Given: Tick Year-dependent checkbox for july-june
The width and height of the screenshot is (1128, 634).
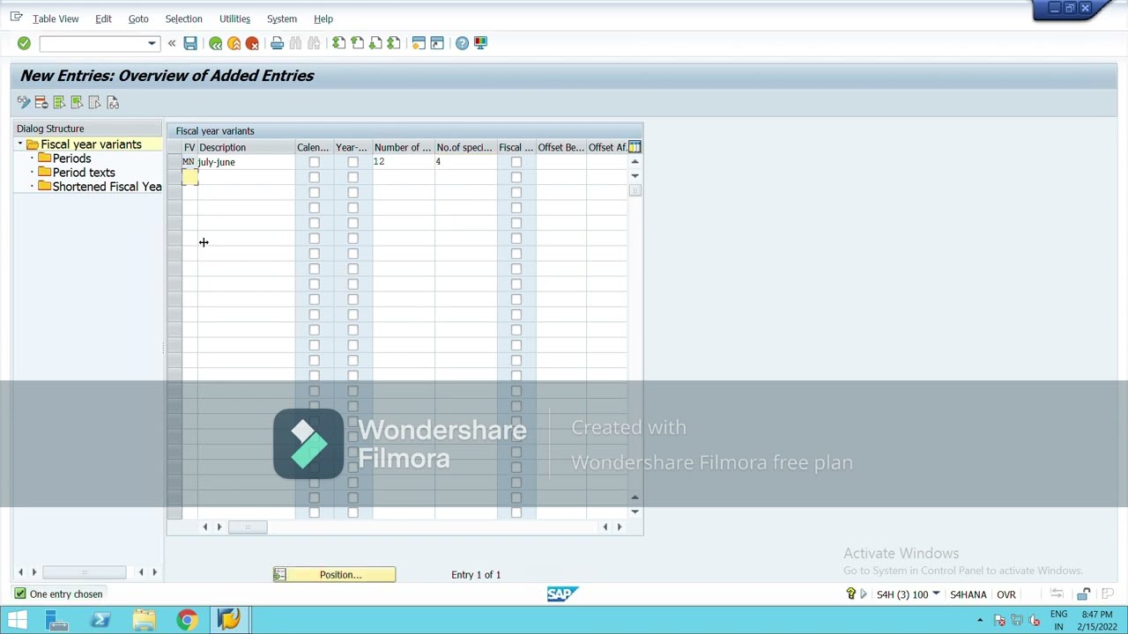Looking at the screenshot, I should point(352,162).
